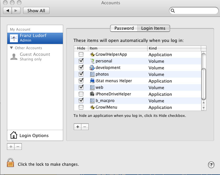Add a login item with plus button
Screen dimensions: 220x175
tap(77, 127)
